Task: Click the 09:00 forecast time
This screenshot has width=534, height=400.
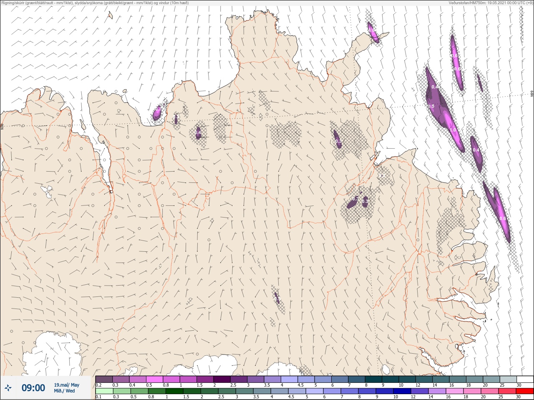Action: tap(33, 388)
